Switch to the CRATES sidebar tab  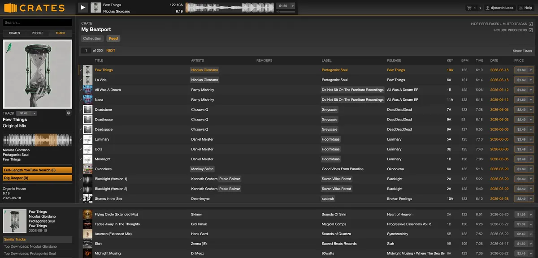[14, 33]
